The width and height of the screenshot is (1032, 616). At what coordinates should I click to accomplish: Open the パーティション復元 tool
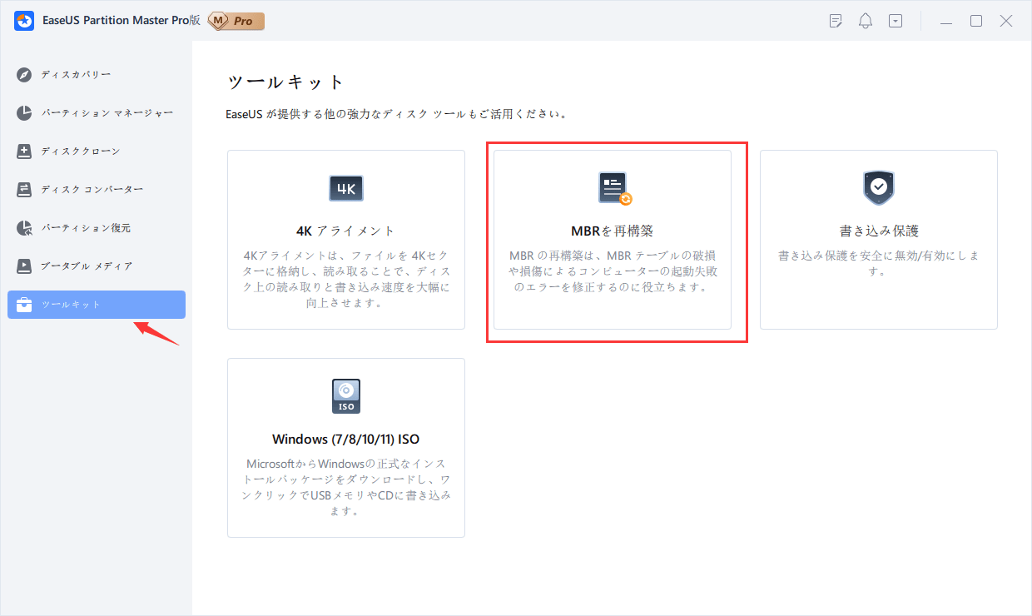coord(24,227)
